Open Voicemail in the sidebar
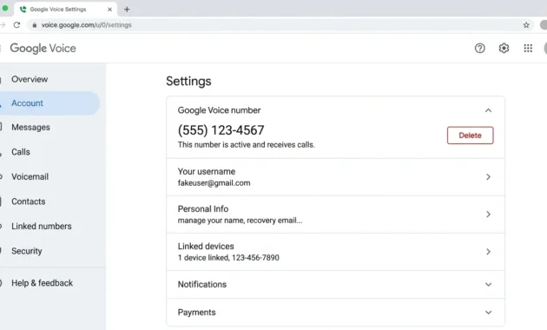547x330 pixels. (30, 176)
